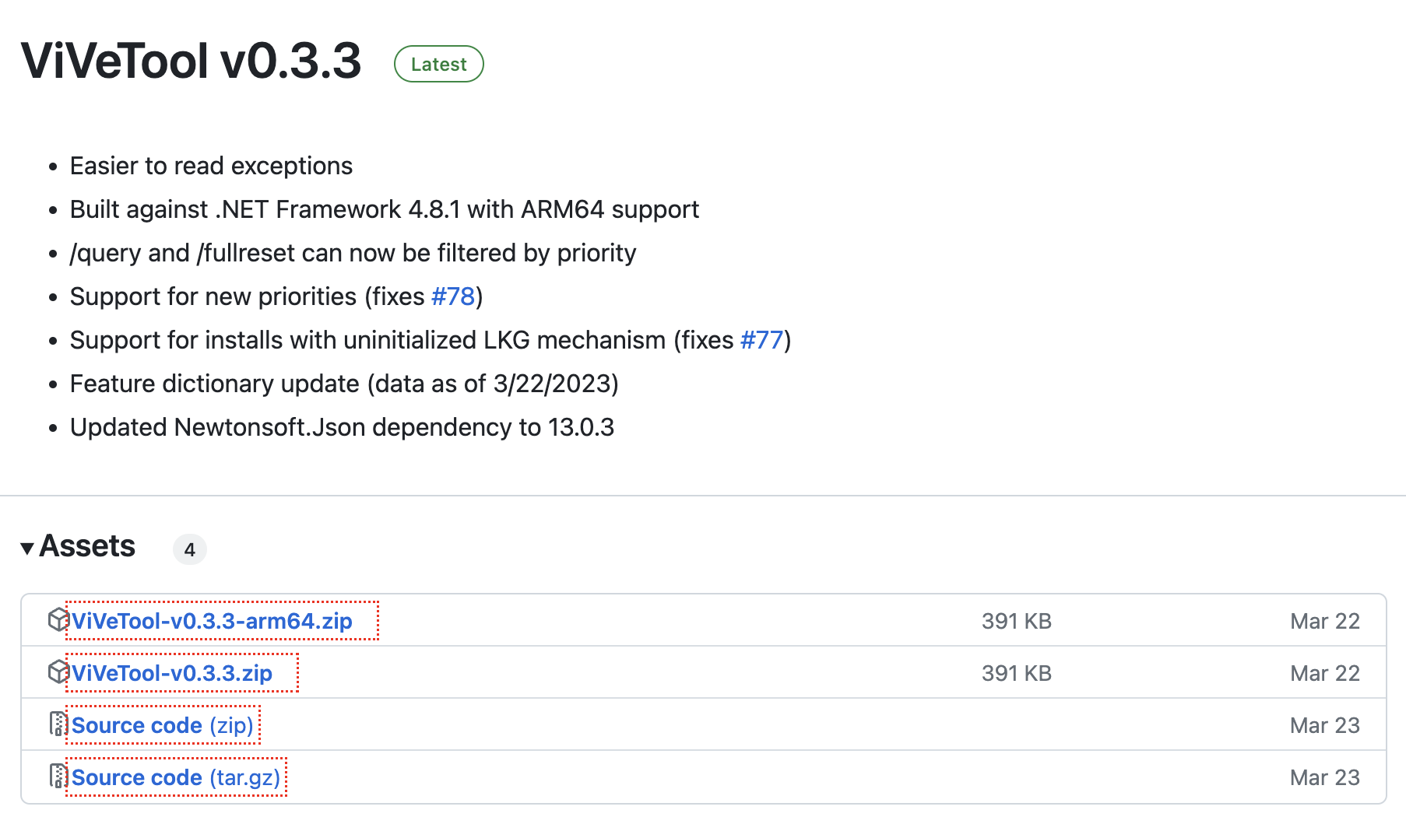Open issue #78 link
Viewport: 1406px width, 817px height.
click(453, 296)
